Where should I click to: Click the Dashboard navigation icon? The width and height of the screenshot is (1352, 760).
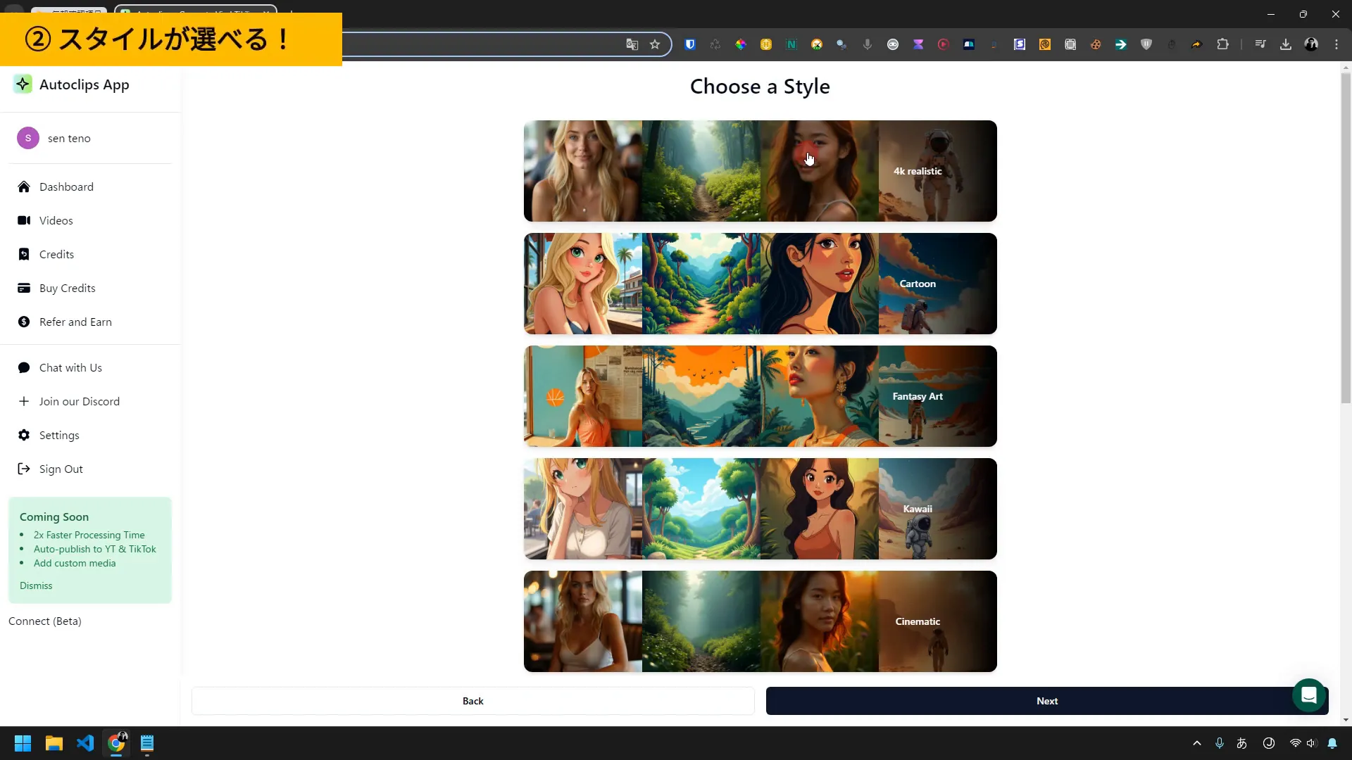pyautogui.click(x=23, y=186)
